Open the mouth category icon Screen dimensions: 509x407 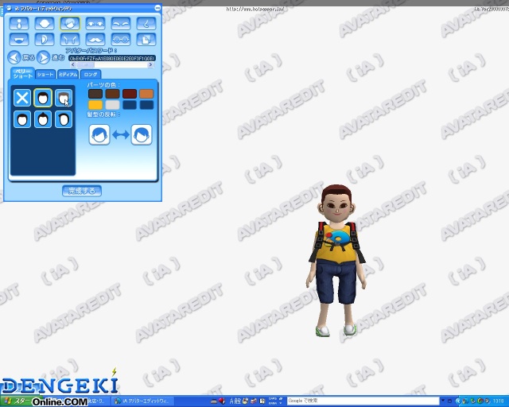(x=19, y=40)
